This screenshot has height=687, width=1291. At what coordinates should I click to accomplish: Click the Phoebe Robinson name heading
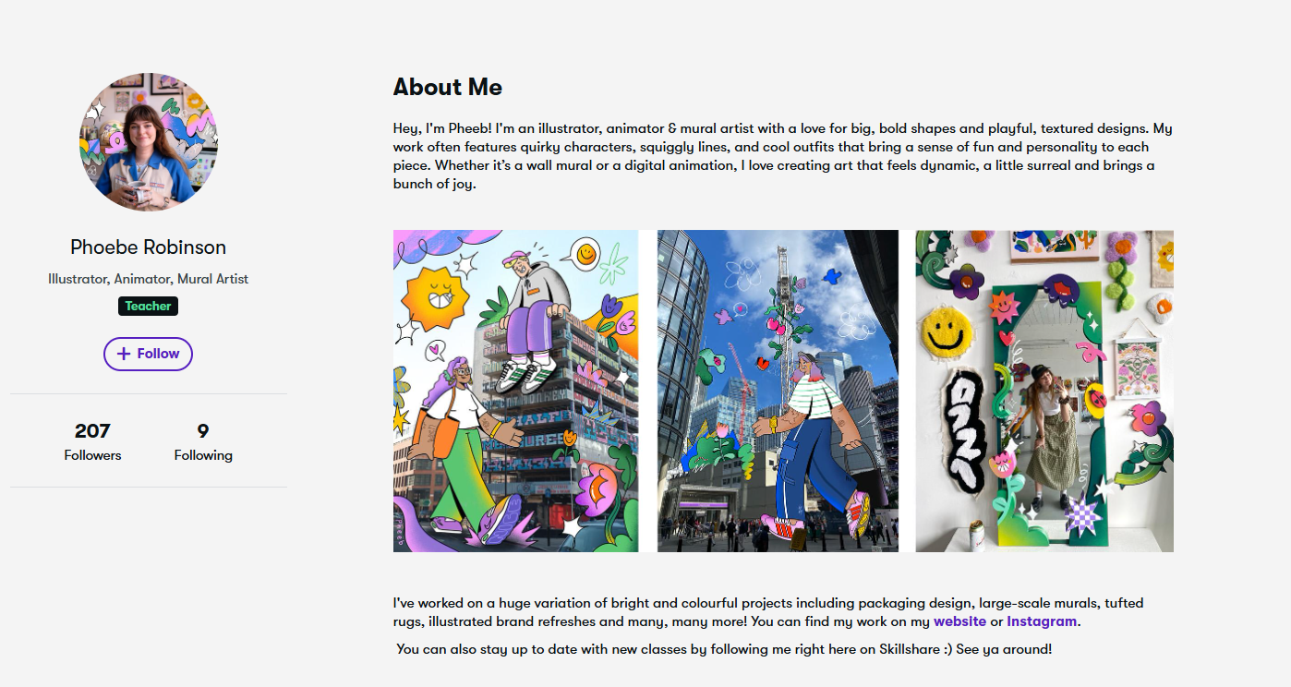[148, 247]
